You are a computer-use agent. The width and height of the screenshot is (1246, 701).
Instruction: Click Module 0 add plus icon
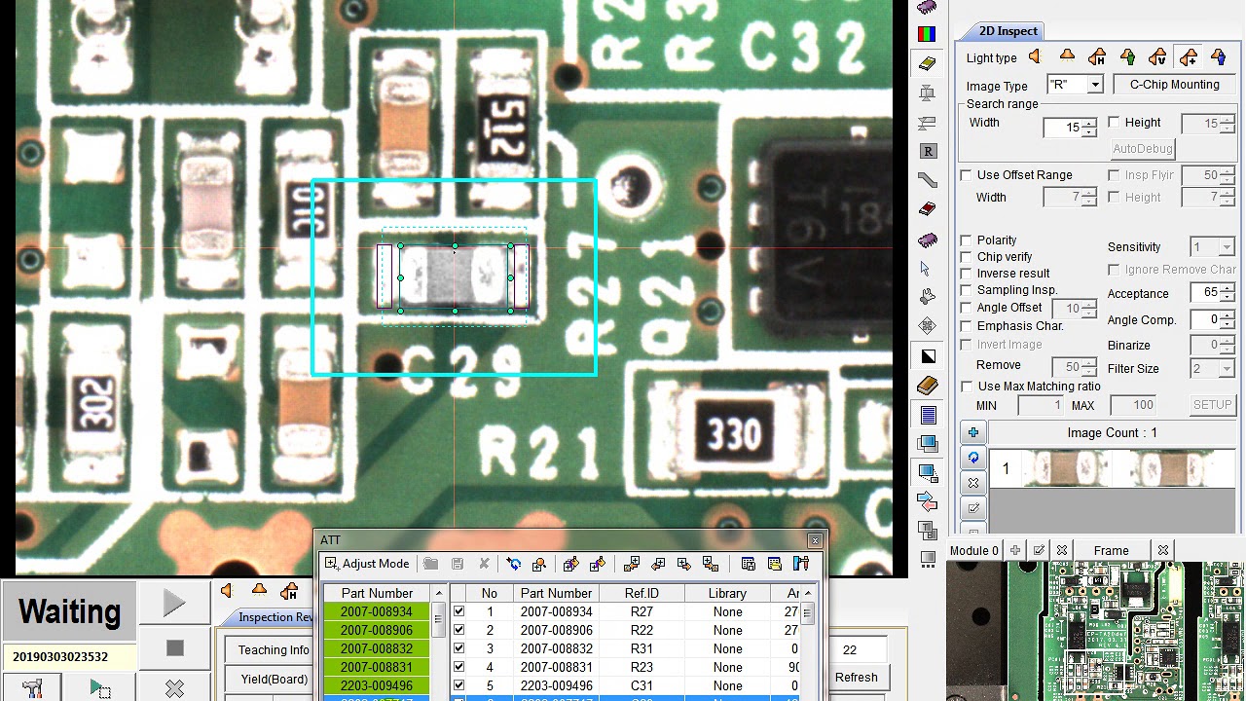[1015, 550]
